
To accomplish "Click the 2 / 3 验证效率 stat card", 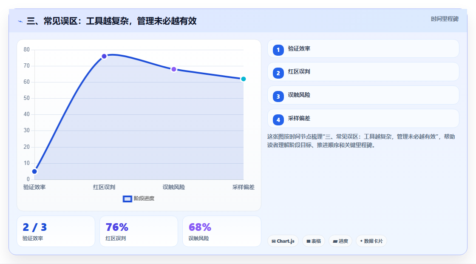I will [56, 232].
